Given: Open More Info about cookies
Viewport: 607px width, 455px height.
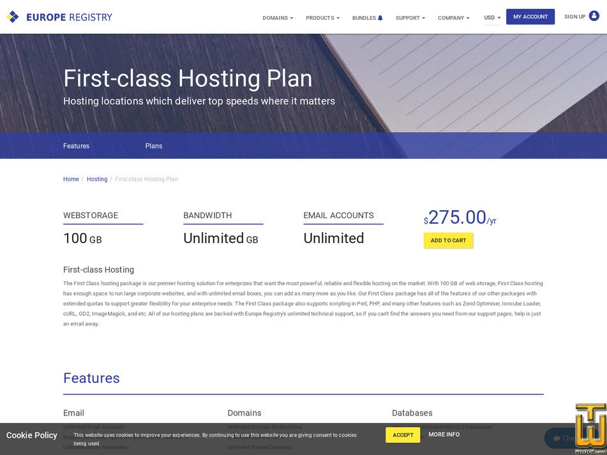Looking at the screenshot, I should [444, 435].
